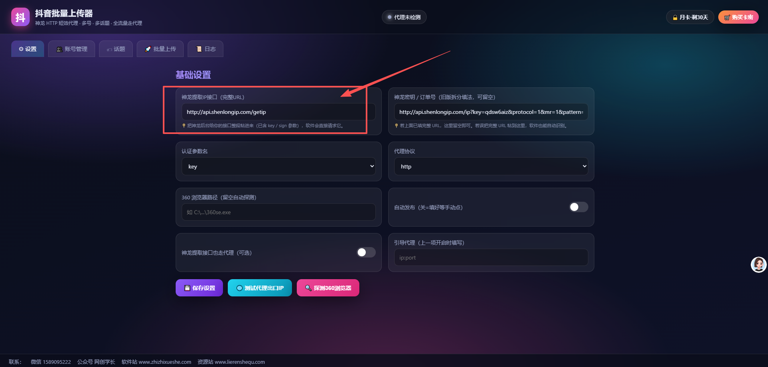Click into the 神龙密钥 / 订单号 input field
768x367 pixels.
[x=491, y=112]
